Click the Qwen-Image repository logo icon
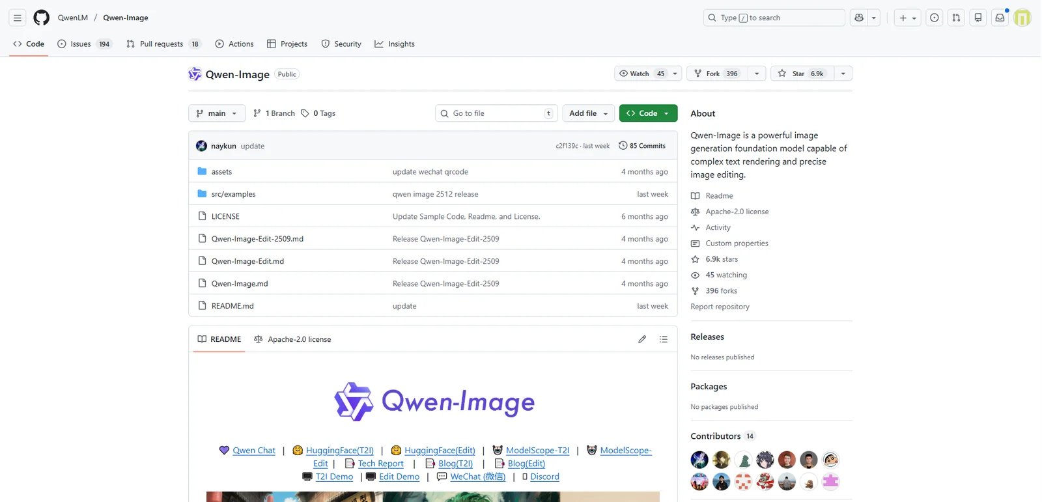1042x502 pixels. tap(195, 74)
